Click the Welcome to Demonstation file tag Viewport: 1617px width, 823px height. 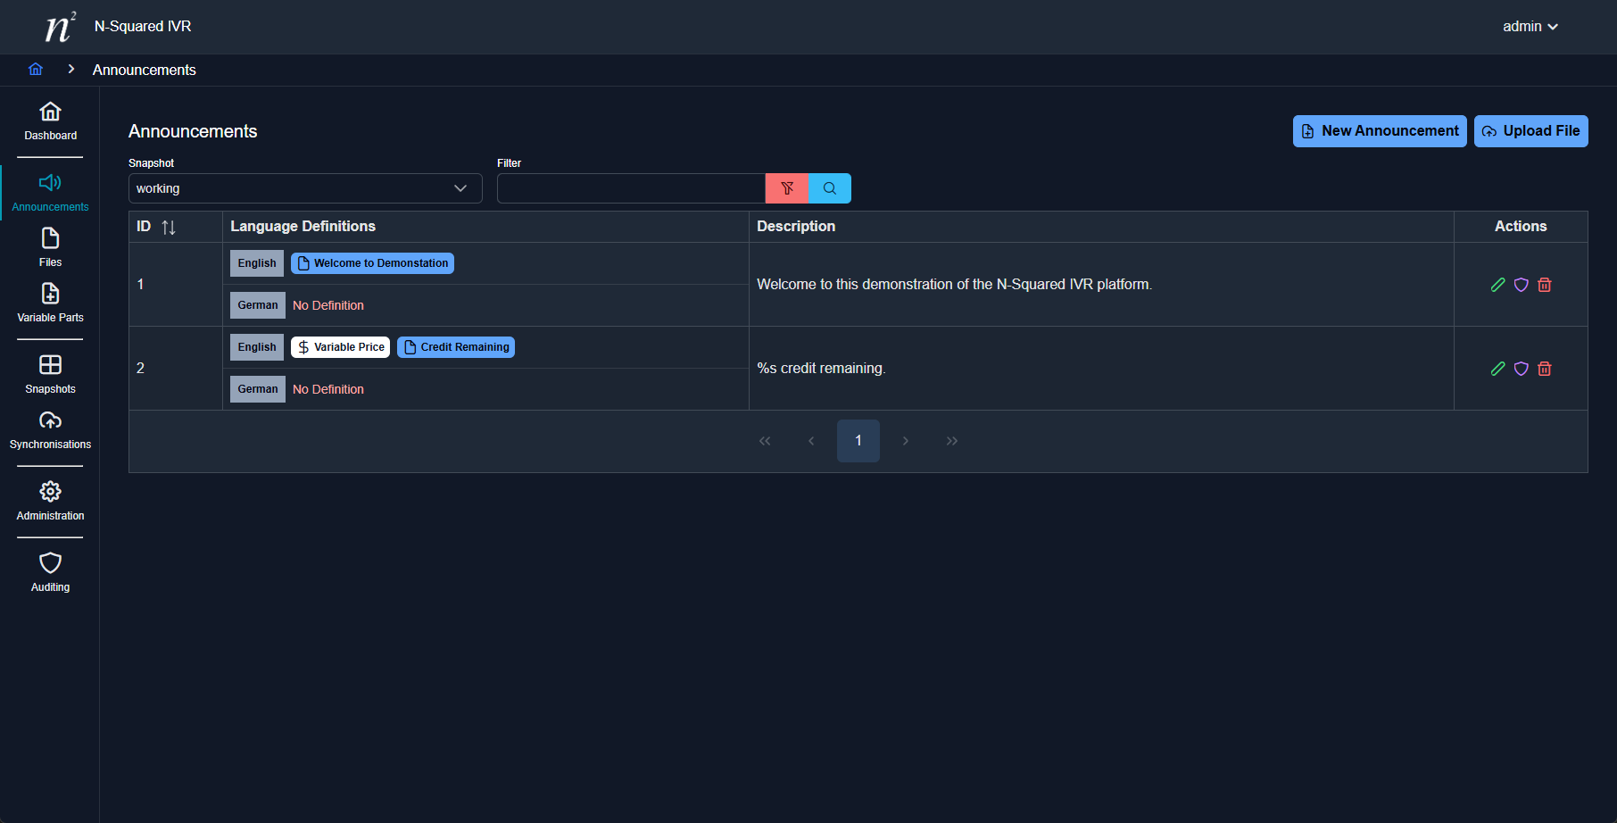tap(372, 263)
